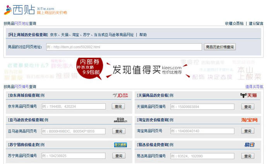Click the red 内部券 coupon badge
The width and height of the screenshot is (267, 164).
pos(90,67)
